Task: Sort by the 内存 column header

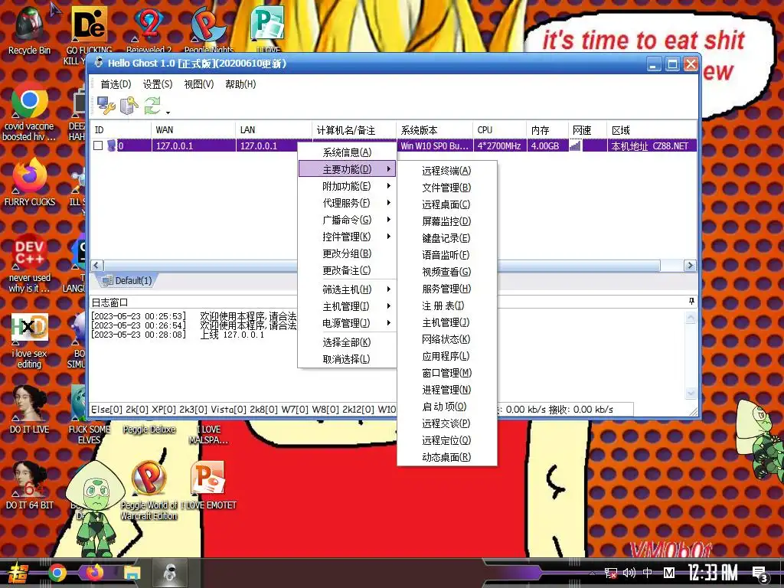Action: [547, 130]
